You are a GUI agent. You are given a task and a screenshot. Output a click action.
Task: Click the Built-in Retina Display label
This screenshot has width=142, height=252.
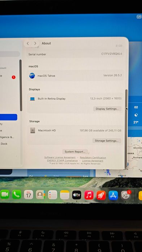[x=52, y=99]
